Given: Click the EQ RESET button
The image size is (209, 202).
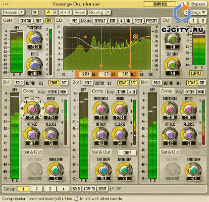Looking at the screenshot, I should (x=138, y=21).
